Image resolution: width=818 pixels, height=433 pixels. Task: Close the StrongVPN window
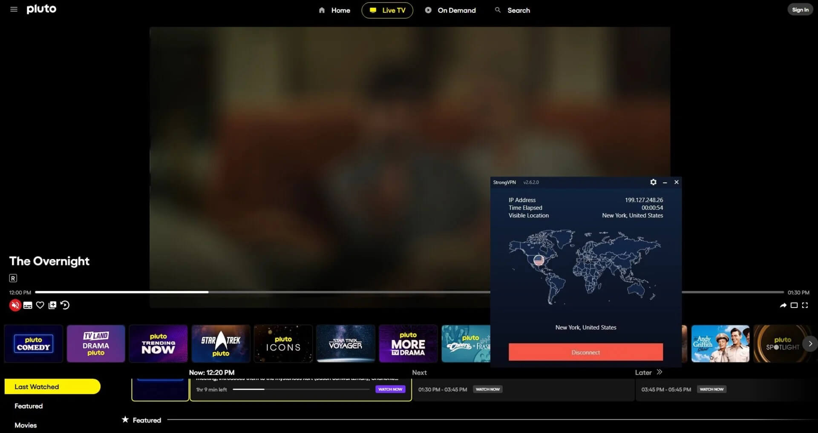point(676,182)
